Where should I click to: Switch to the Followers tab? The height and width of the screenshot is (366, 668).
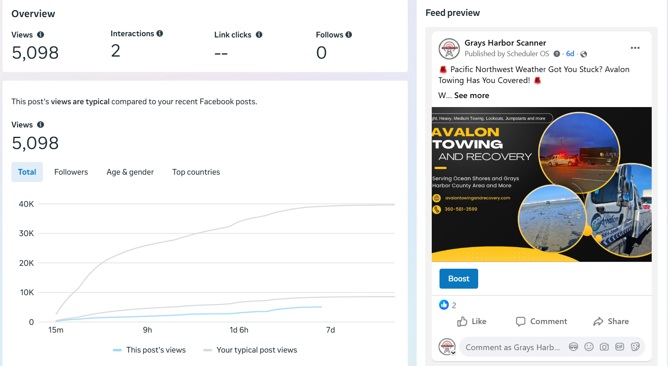coord(71,172)
